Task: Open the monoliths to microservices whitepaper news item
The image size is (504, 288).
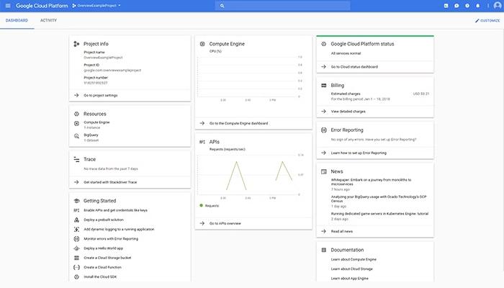Action: click(371, 182)
